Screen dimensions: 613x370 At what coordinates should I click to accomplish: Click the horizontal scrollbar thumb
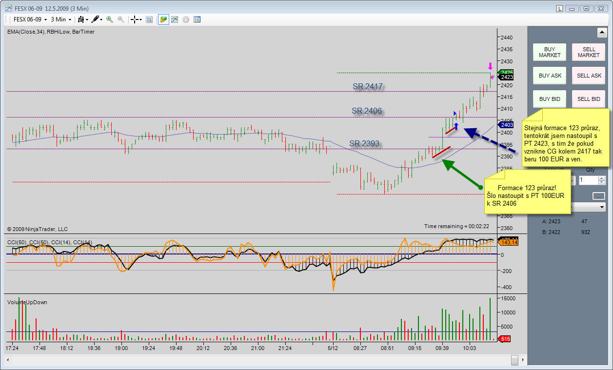click(514, 360)
